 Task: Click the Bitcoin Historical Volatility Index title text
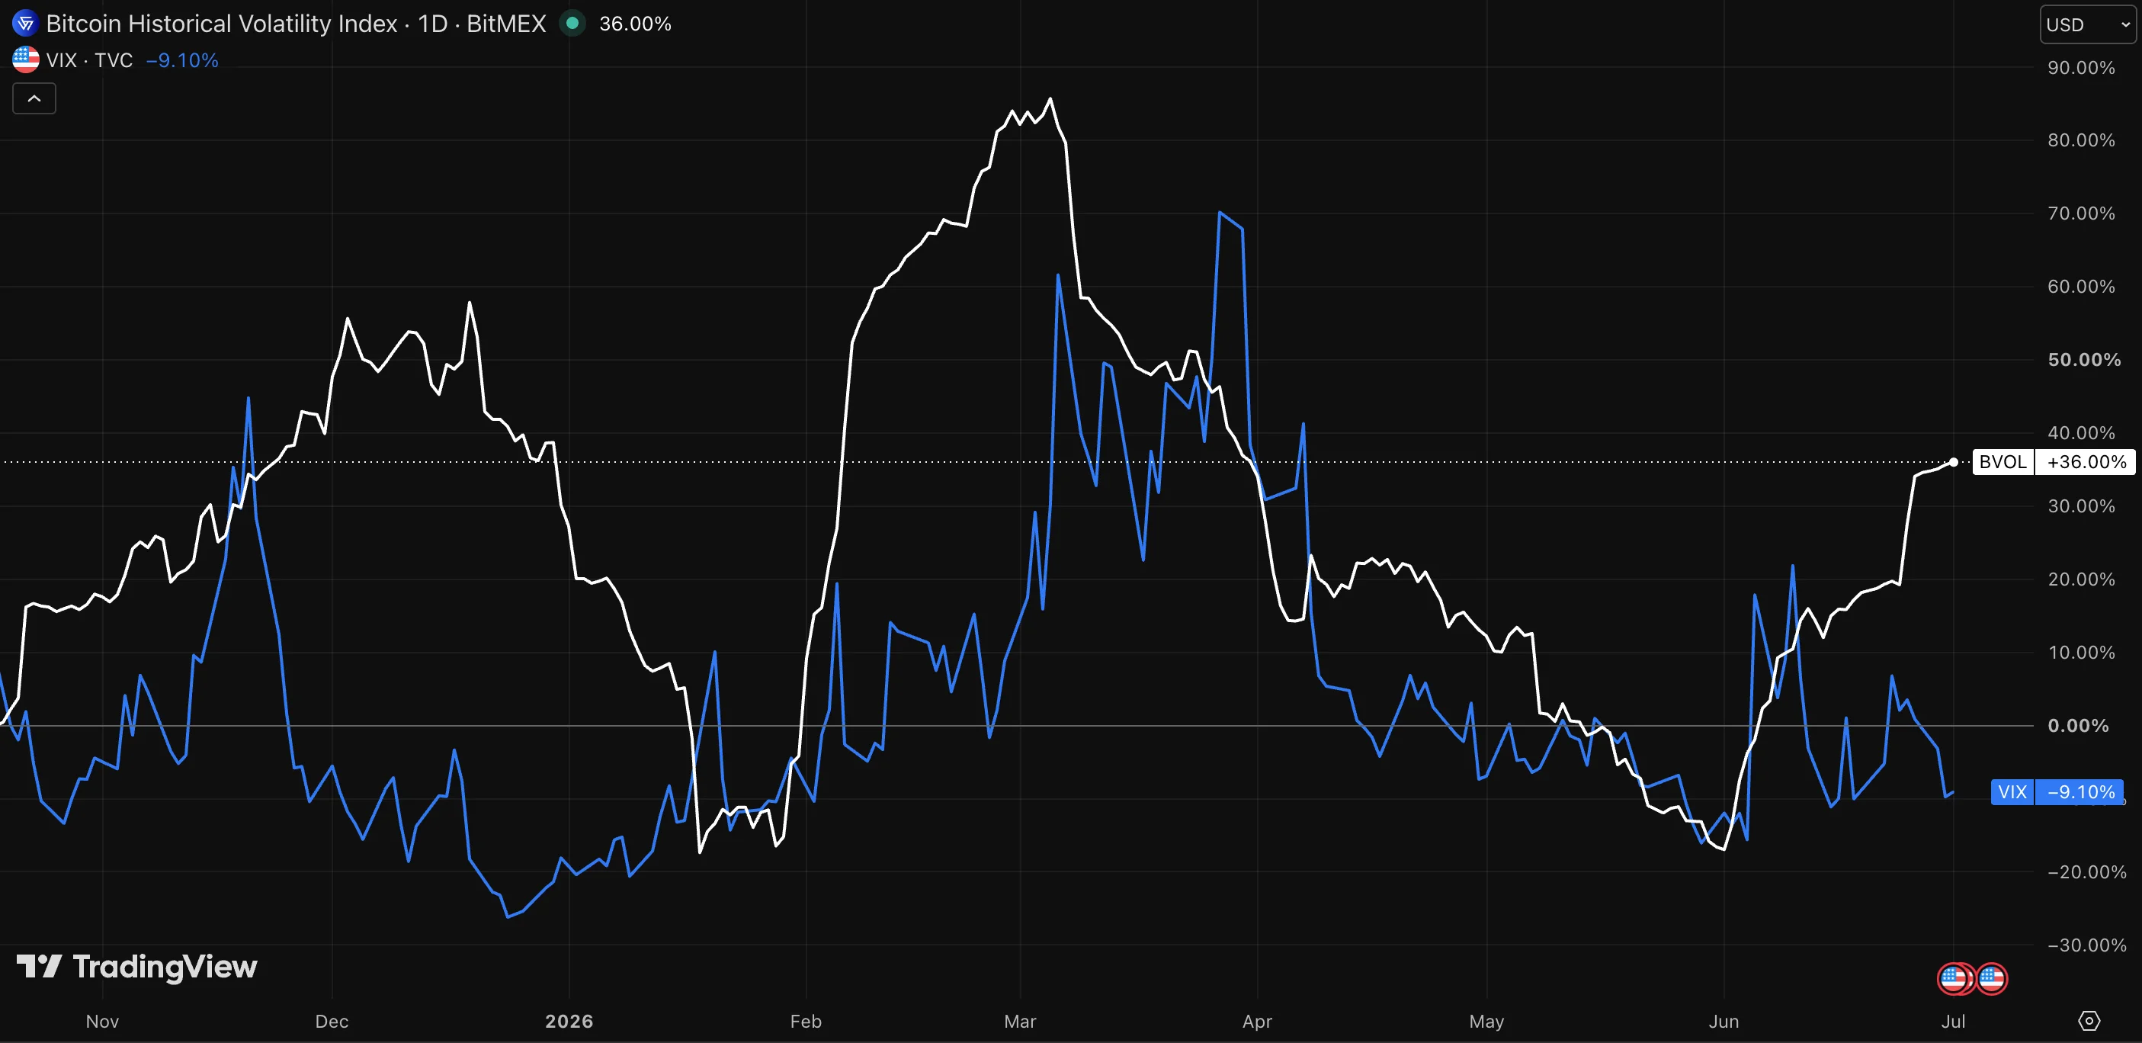(x=221, y=24)
